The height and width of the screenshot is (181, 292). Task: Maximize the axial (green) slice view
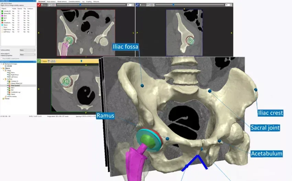click(39, 61)
